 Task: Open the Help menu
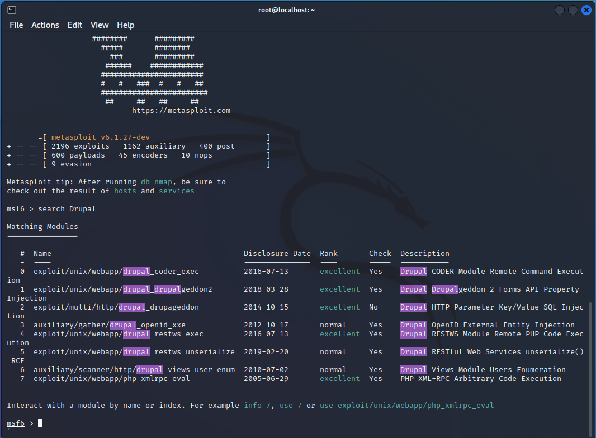125,25
